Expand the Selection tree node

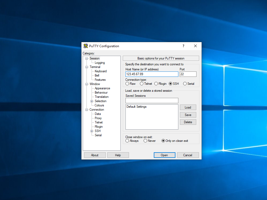click(x=92, y=101)
